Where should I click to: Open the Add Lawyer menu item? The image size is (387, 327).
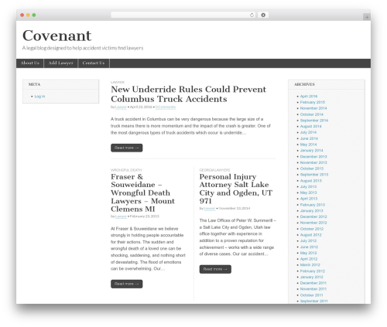[x=61, y=63]
